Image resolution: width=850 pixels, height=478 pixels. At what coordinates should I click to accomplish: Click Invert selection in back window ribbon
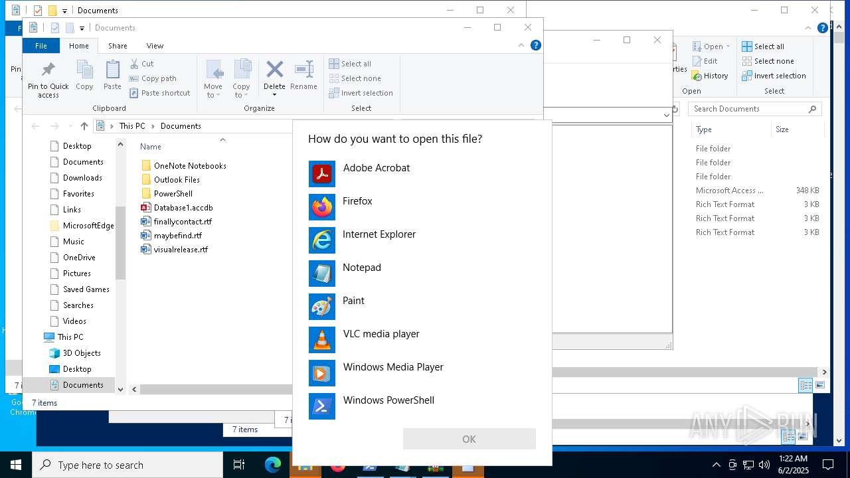774,76
